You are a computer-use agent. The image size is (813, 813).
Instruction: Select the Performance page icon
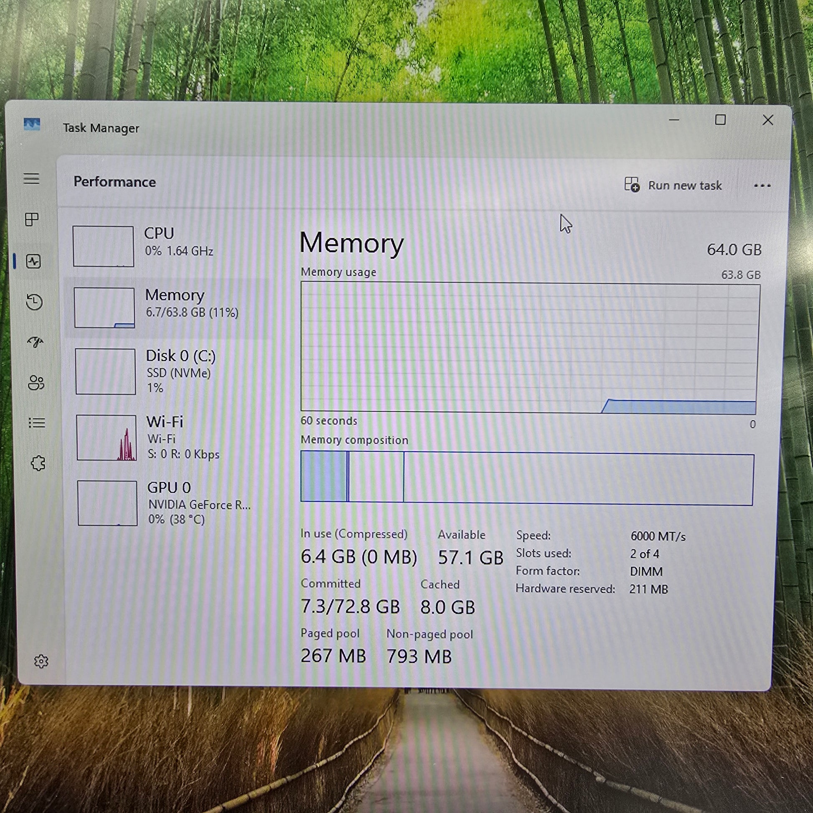[33, 262]
